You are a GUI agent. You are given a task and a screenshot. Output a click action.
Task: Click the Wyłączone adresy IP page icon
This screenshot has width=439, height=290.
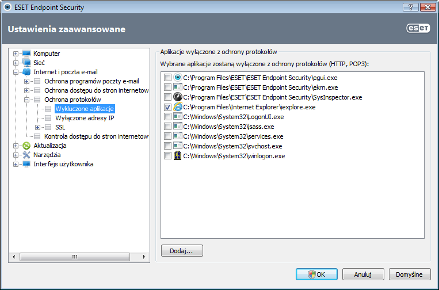tap(48, 118)
